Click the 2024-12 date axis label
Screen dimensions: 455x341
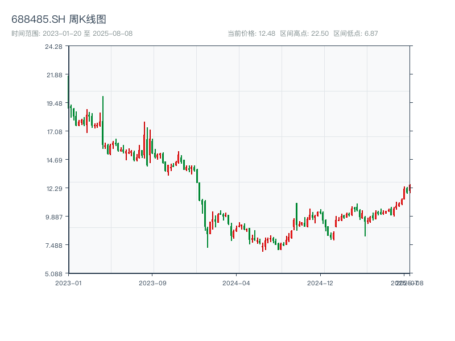click(x=321, y=282)
